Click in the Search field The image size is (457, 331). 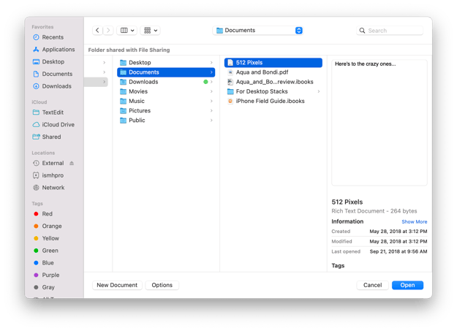click(x=390, y=31)
